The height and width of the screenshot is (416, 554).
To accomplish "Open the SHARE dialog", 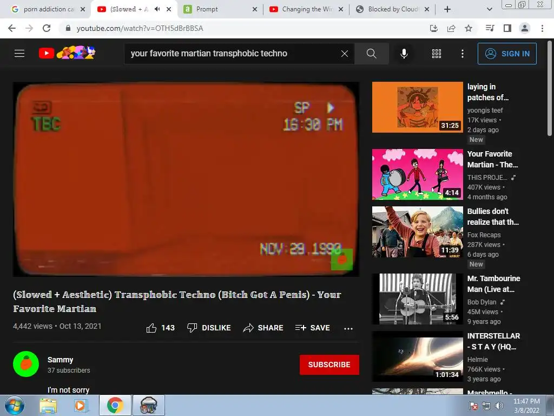I will pyautogui.click(x=263, y=328).
